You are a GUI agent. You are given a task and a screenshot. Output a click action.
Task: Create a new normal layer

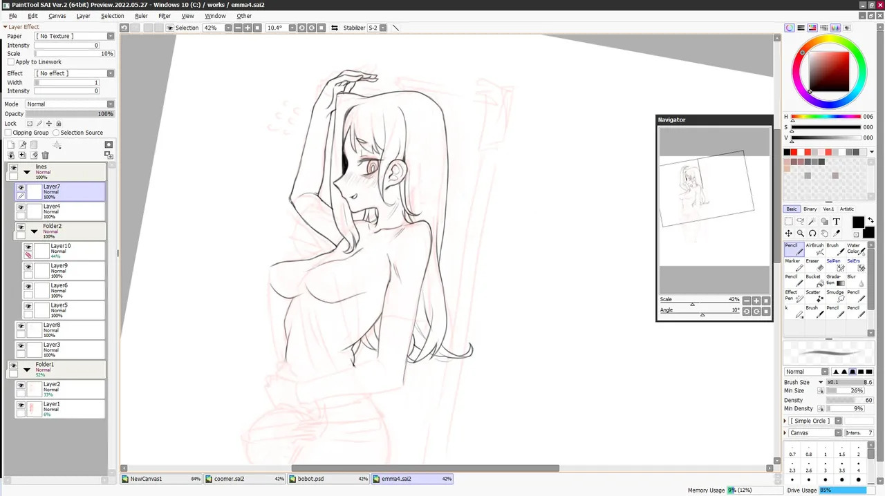click(11, 145)
